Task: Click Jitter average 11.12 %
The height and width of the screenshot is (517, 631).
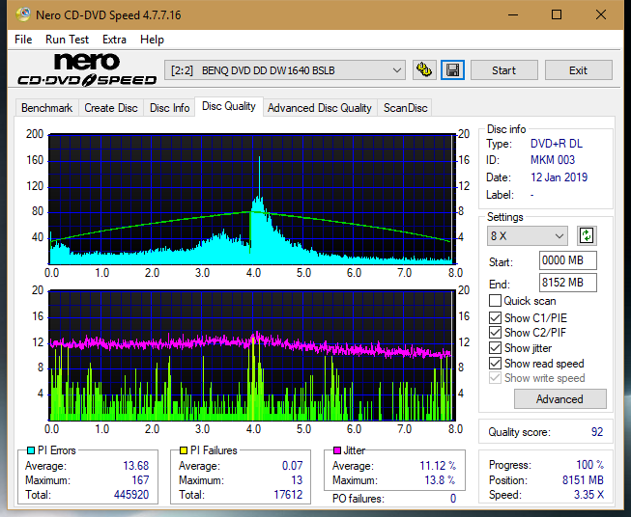Action: [438, 466]
